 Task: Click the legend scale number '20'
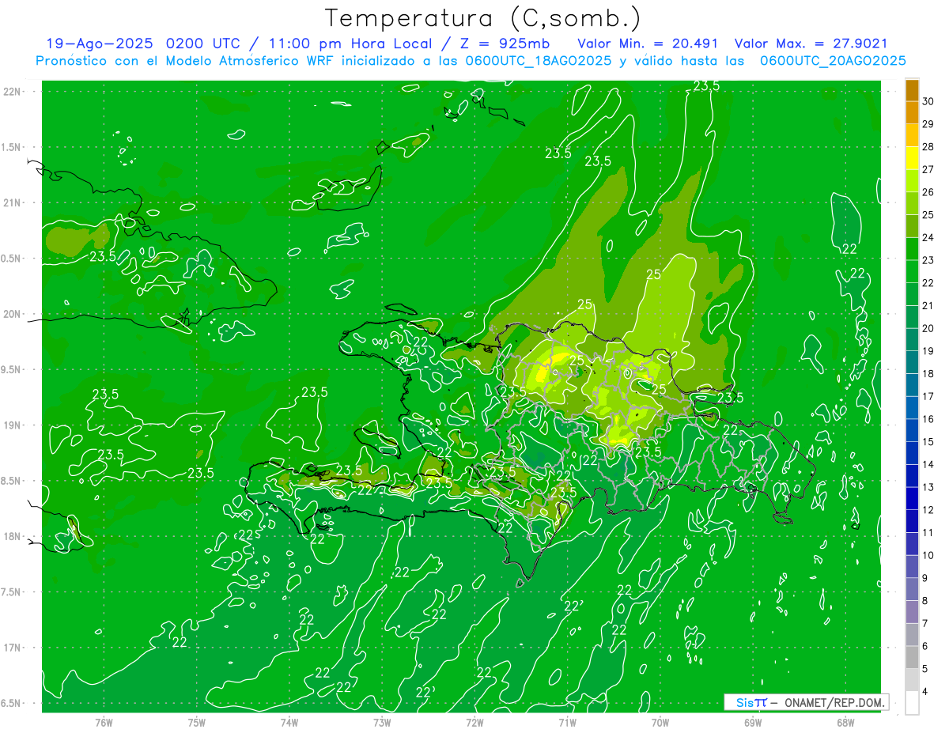(928, 328)
